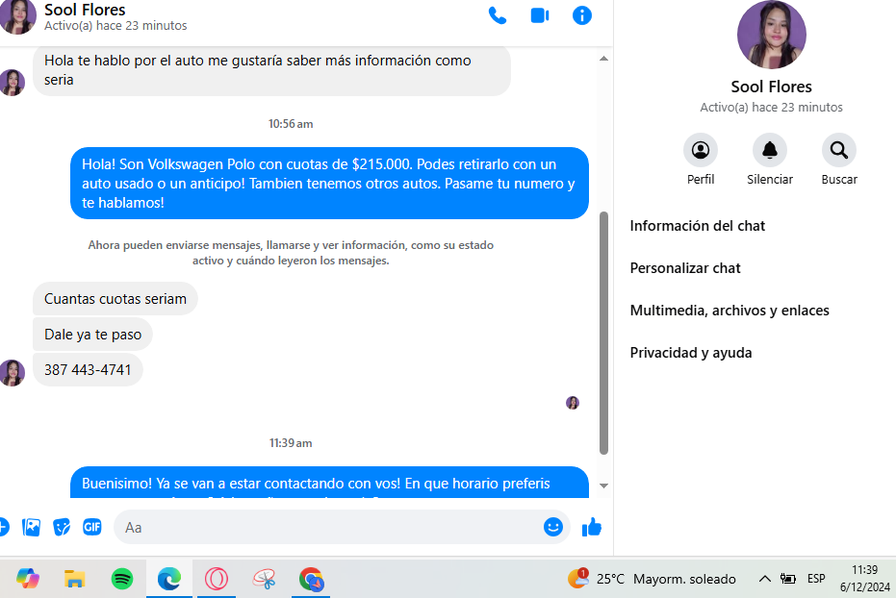
Task: Switch to Chrome in the taskbar
Action: click(311, 579)
